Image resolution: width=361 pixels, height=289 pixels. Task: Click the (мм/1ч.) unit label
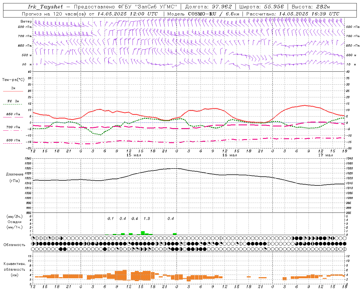tap(14, 227)
